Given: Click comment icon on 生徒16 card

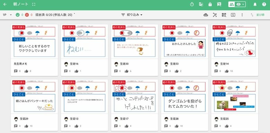Looking at the screenshot, I should pos(66,71).
